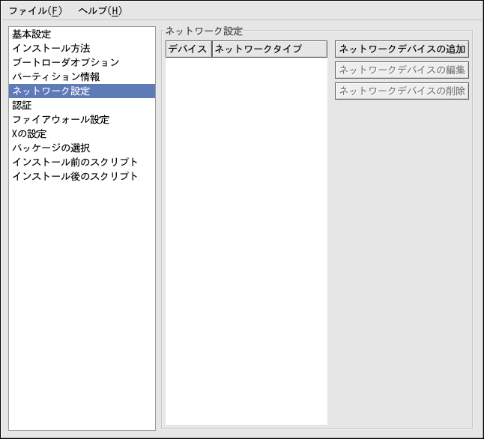Select インストール方法 in the sidebar list
The width and height of the screenshot is (484, 439).
point(51,49)
